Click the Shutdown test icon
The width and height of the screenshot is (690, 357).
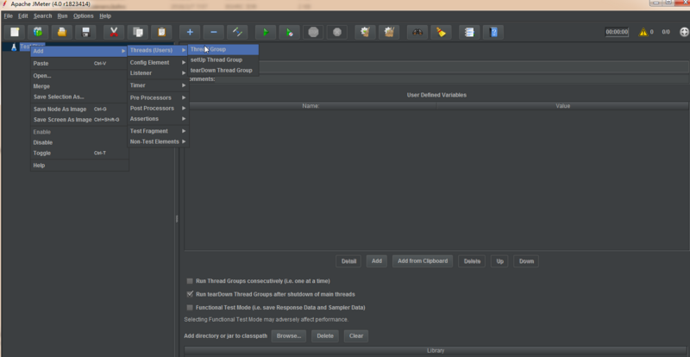[x=337, y=32]
